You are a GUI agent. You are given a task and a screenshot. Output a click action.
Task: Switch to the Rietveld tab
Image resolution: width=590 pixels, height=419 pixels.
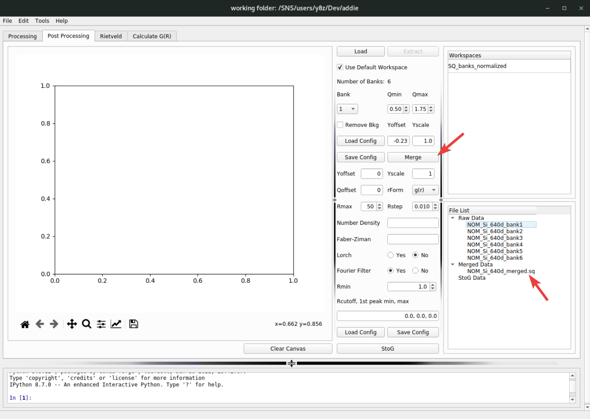click(111, 36)
